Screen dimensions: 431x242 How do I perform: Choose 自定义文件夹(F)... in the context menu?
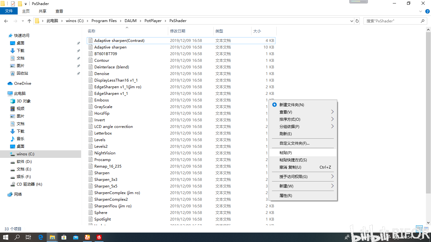[x=303, y=143]
